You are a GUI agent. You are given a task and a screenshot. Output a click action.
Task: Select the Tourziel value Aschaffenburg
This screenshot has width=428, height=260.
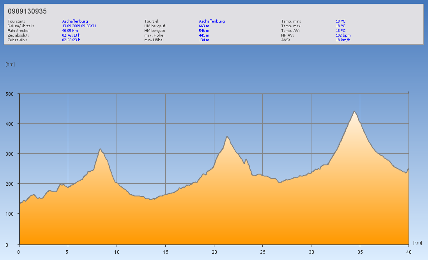[x=212, y=21]
